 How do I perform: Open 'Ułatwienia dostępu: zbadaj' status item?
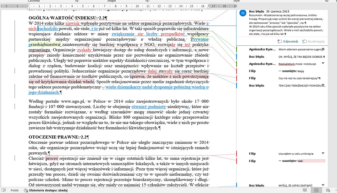[47, 190]
